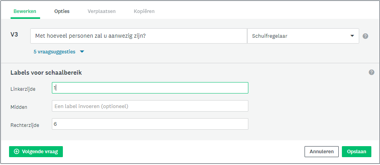Go to the Kopiëren tab
The height and width of the screenshot is (165, 380).
click(144, 11)
